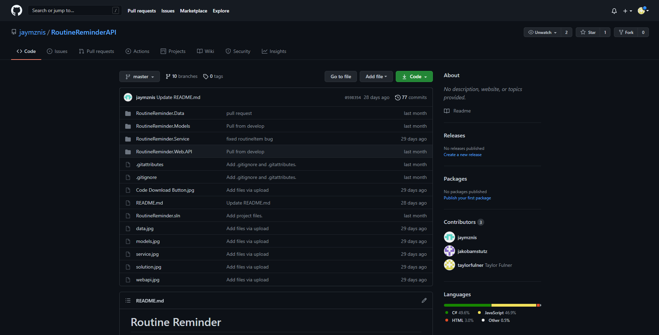Viewport: 659px width, 335px height.
Task: Click the watchers count 2
Action: tap(566, 32)
